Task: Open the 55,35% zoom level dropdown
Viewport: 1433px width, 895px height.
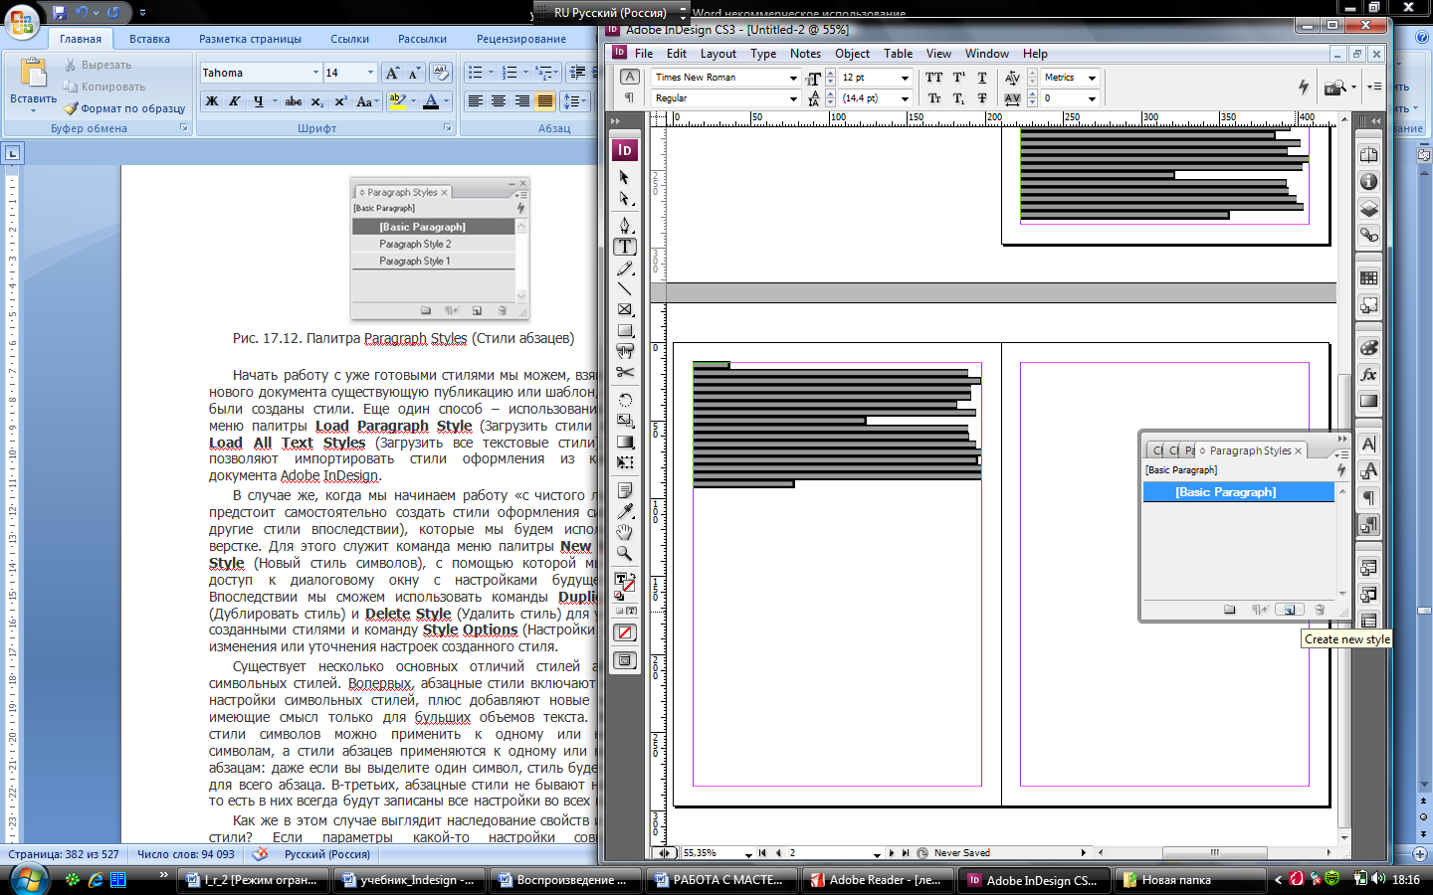Action: click(x=748, y=853)
